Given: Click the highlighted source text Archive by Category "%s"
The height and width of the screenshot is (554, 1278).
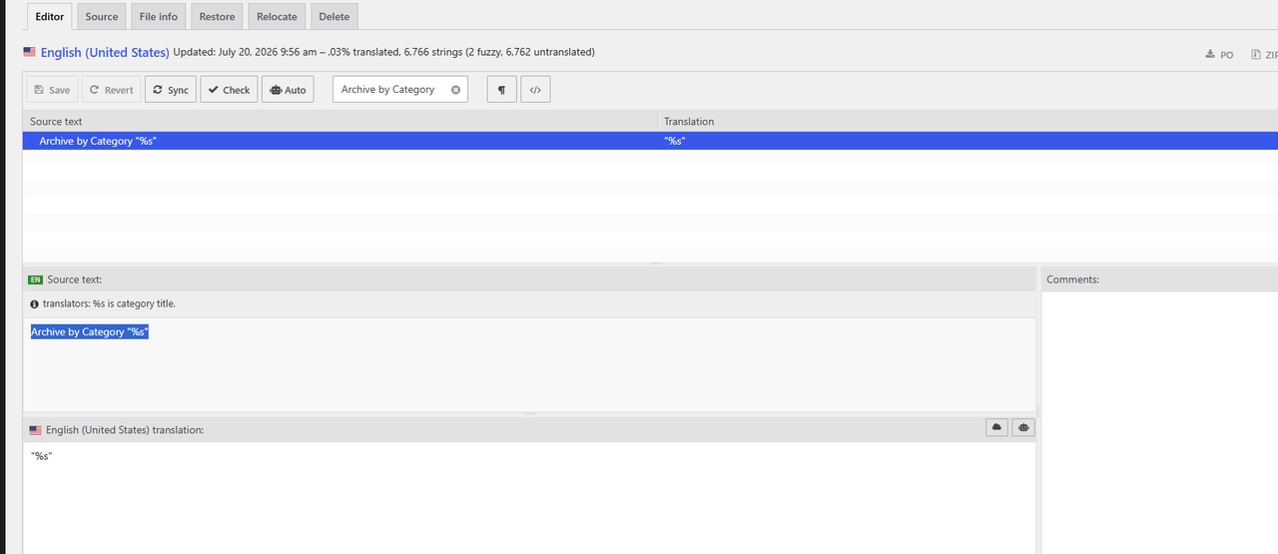Looking at the screenshot, I should 90,332.
